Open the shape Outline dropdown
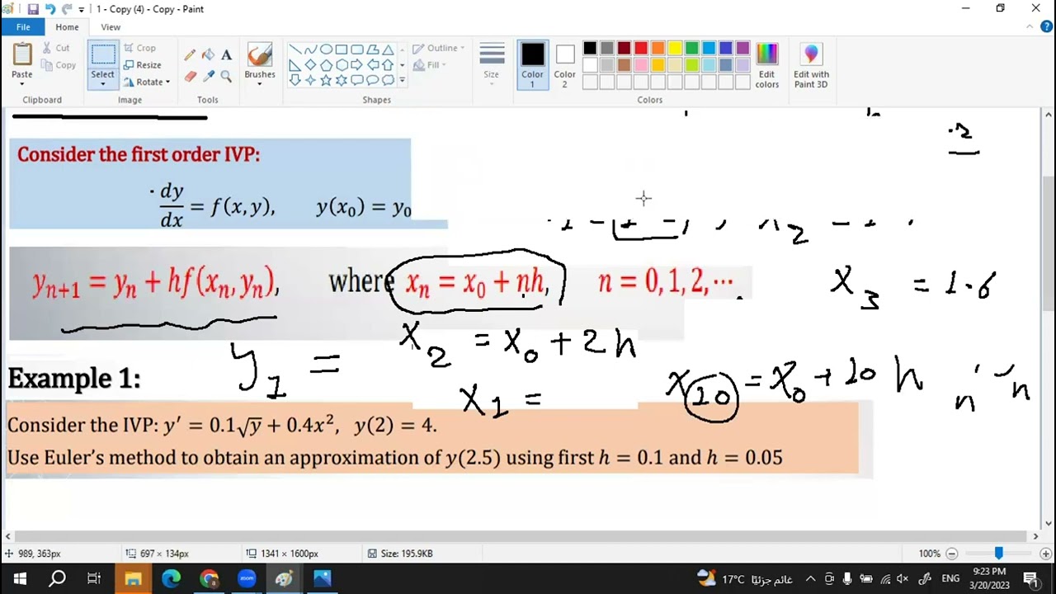The width and height of the screenshot is (1056, 594). (x=438, y=48)
